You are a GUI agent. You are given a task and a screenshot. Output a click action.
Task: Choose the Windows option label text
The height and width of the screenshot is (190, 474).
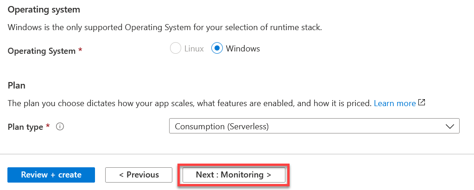[243, 48]
